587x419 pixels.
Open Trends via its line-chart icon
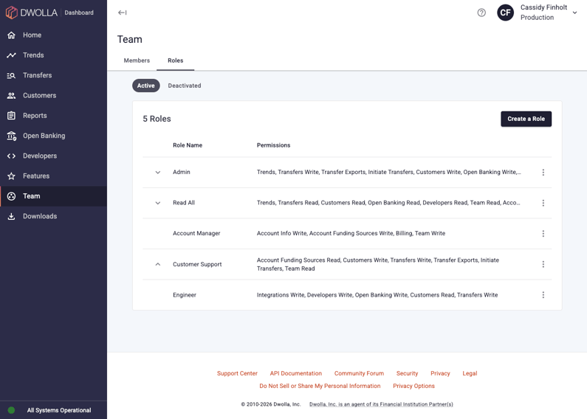[11, 55]
